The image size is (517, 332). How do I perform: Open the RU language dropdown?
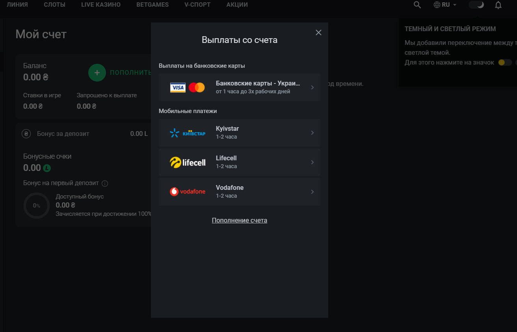[445, 5]
